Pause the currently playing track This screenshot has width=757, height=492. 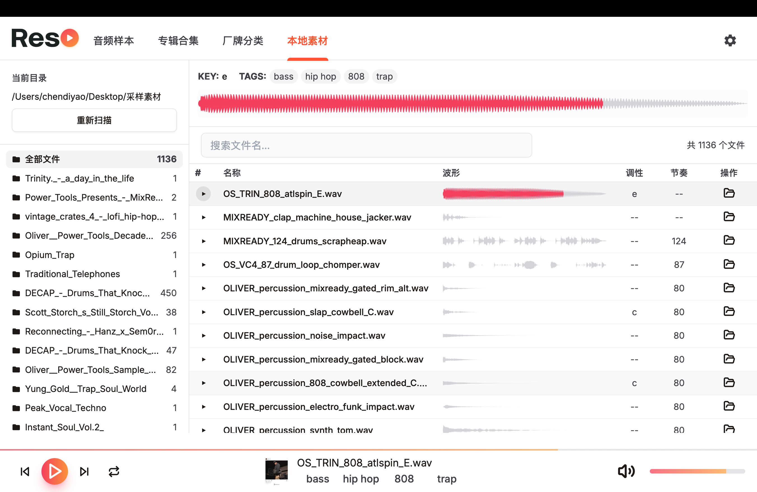(x=54, y=472)
